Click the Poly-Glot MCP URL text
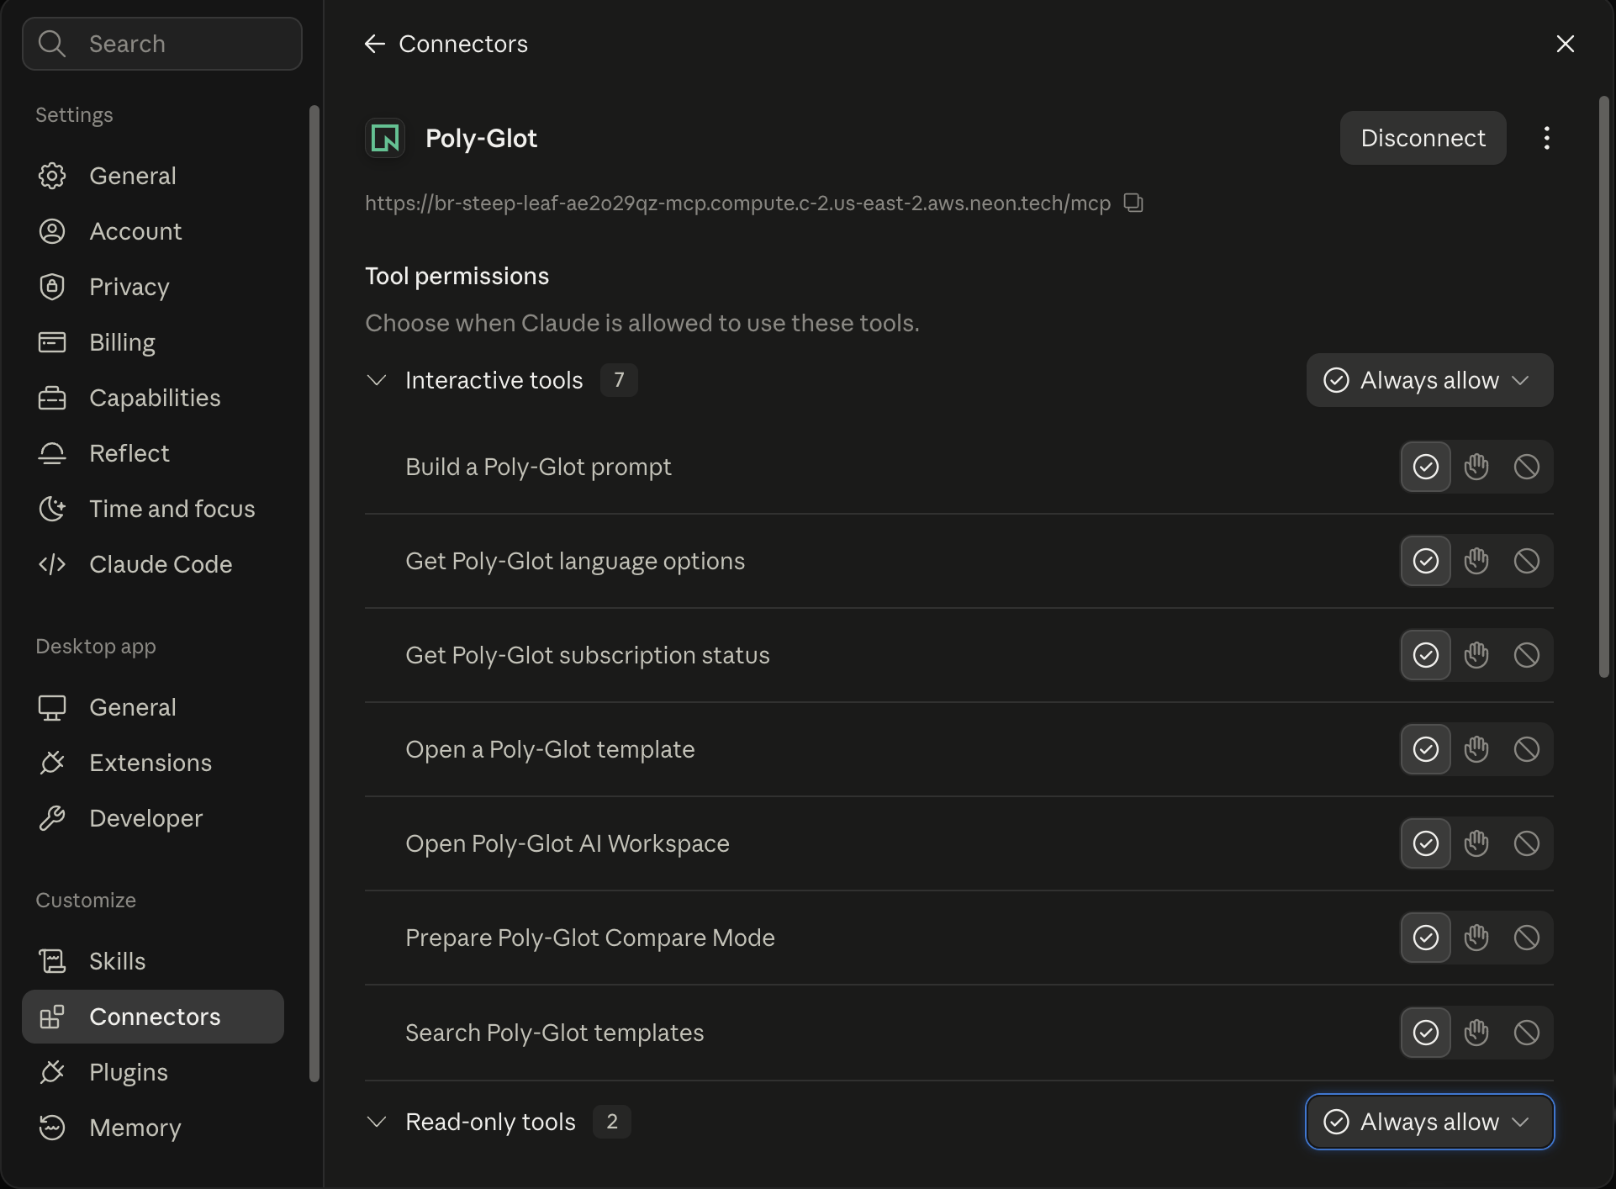Image resolution: width=1616 pixels, height=1189 pixels. tap(737, 203)
